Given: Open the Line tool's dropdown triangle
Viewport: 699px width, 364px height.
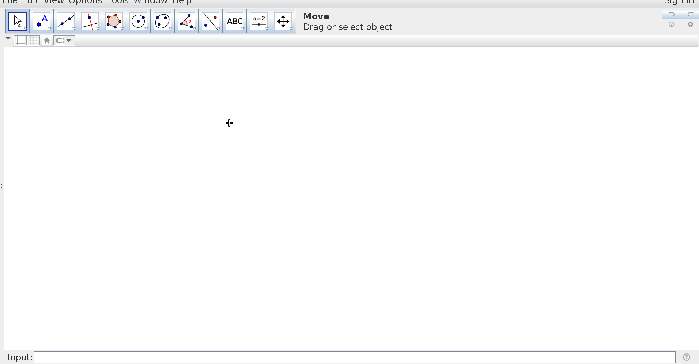Looking at the screenshot, I should [x=74, y=29].
